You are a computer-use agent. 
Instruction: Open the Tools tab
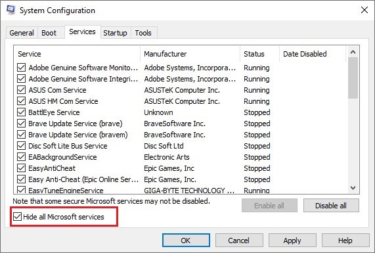coord(143,33)
